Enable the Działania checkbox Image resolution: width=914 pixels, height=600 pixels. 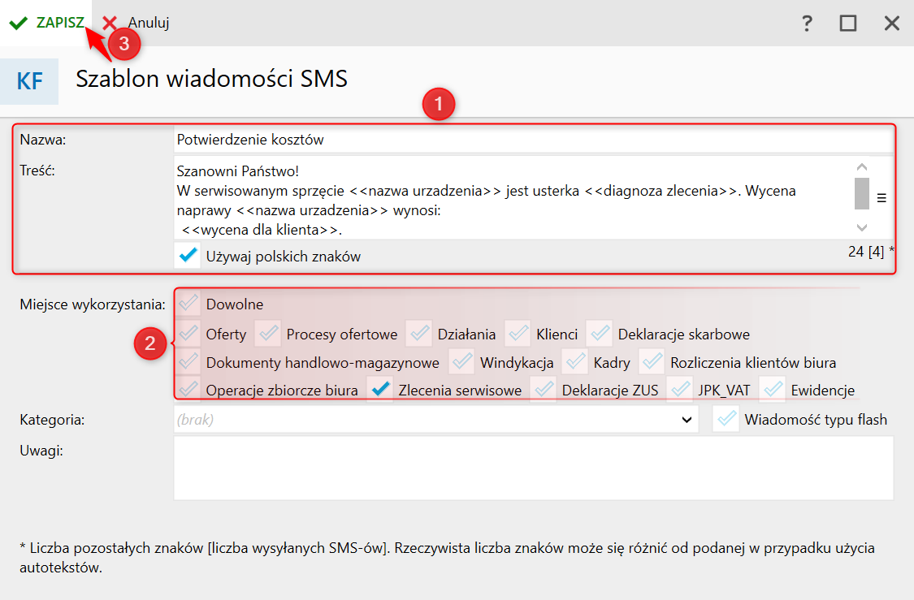419,334
